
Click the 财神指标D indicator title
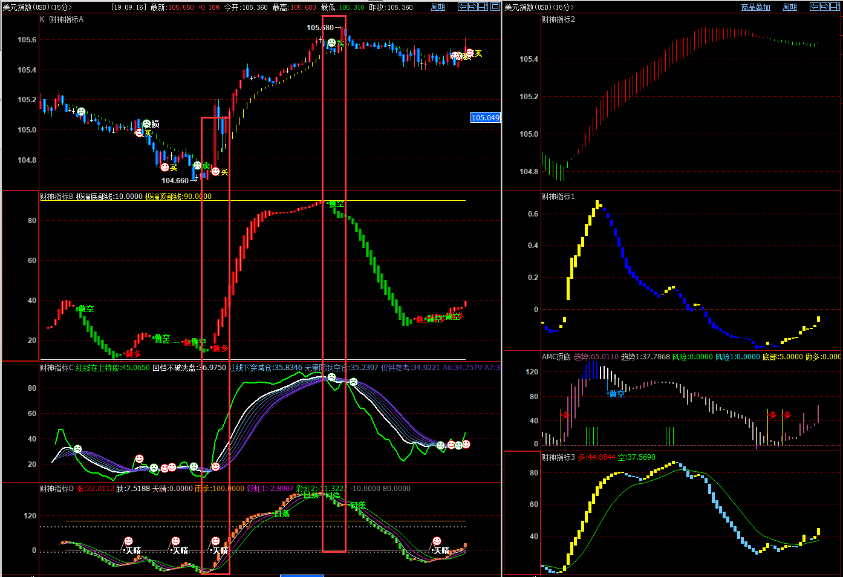pos(56,489)
